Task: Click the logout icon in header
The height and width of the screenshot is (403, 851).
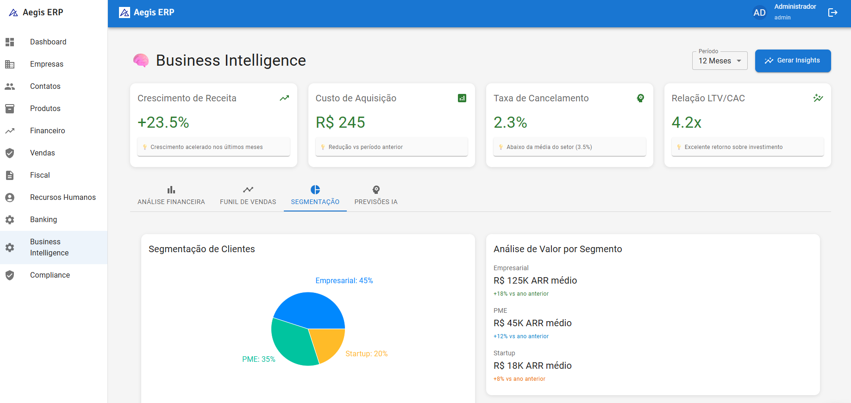Action: tap(832, 12)
